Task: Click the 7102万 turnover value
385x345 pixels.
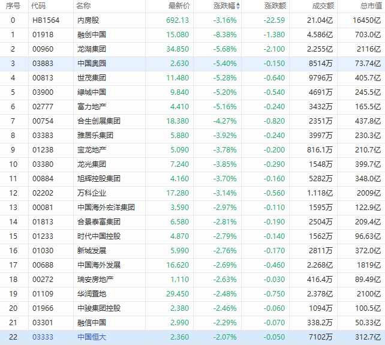Action: tap(321, 337)
